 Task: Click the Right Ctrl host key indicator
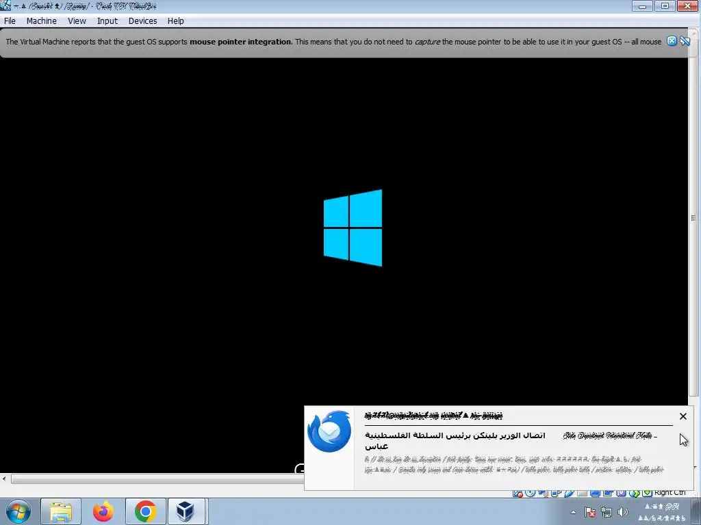tap(670, 492)
